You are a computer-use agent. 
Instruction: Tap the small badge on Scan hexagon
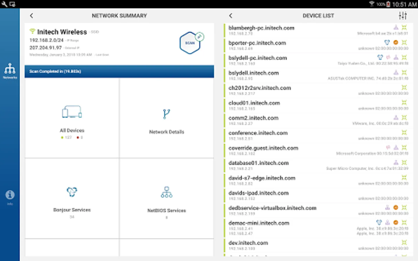[199, 37]
